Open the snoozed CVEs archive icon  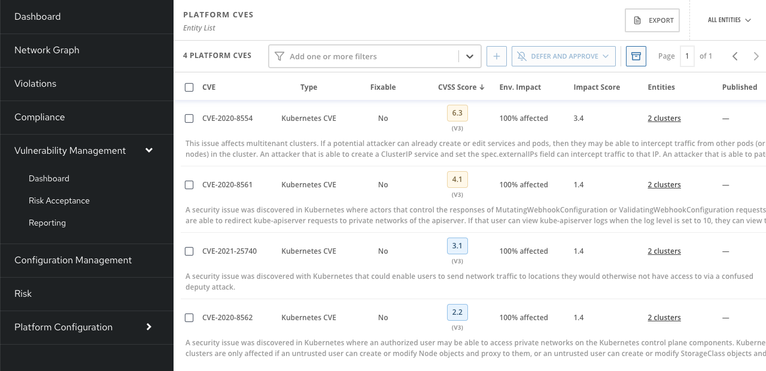[636, 56]
